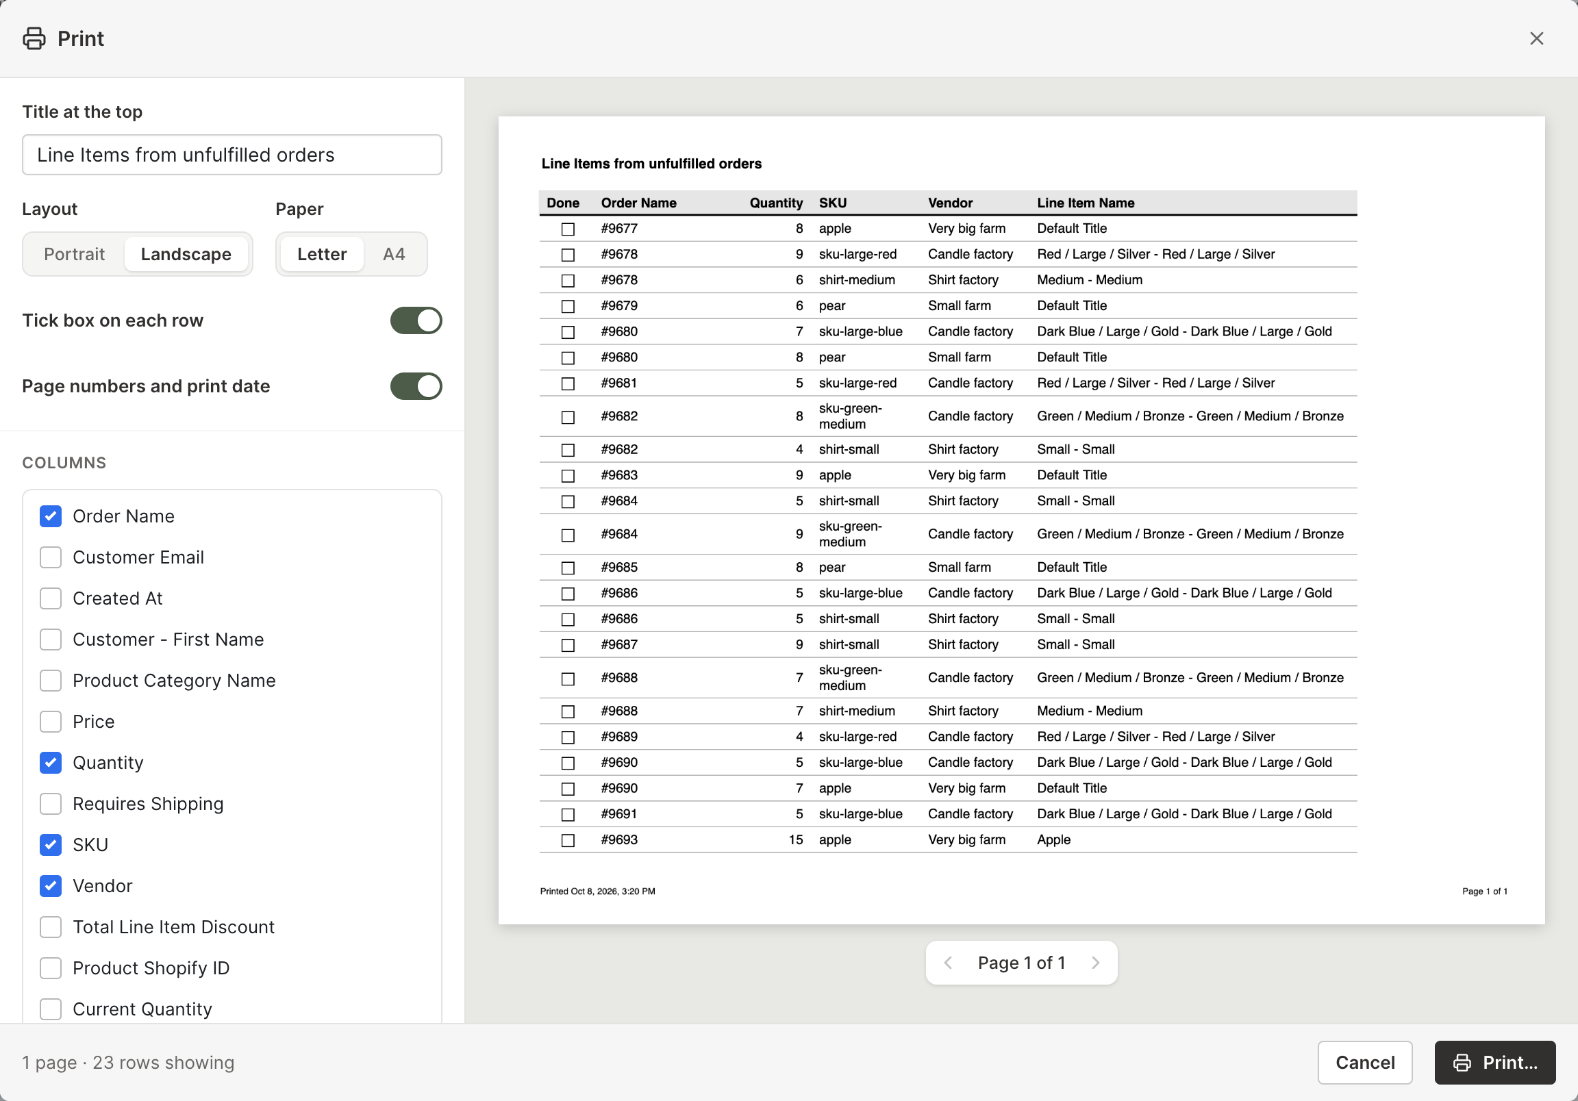Uncheck the Order Name column
Image resolution: width=1578 pixels, height=1101 pixels.
[51, 516]
